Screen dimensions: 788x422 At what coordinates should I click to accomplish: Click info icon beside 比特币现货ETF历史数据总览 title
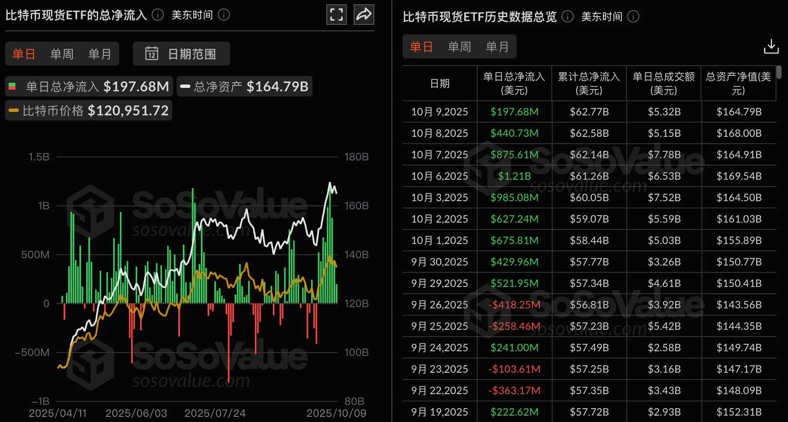point(568,17)
